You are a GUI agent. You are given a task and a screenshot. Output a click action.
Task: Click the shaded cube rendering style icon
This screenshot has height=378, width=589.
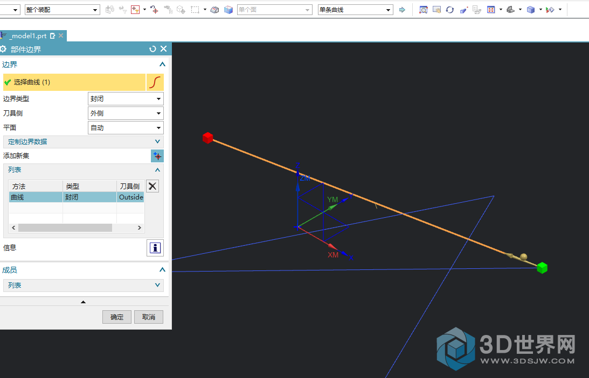click(531, 10)
